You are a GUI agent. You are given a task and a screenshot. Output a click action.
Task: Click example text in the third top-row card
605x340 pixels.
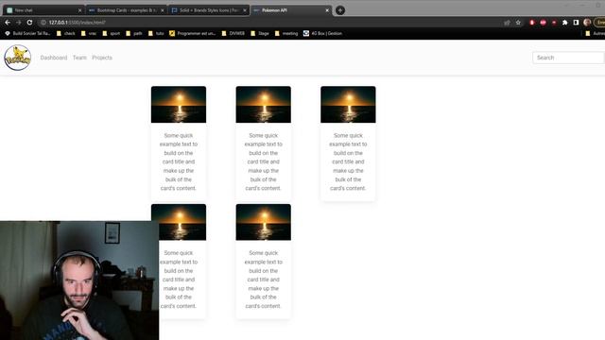pos(348,161)
